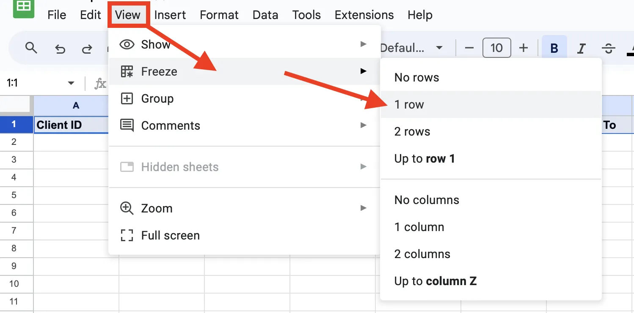Click the search magnifier icon in toolbar
The image size is (634, 313).
31,48
